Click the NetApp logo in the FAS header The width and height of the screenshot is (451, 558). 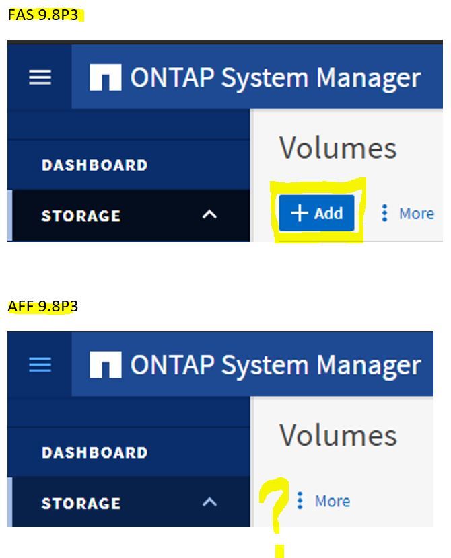106,77
